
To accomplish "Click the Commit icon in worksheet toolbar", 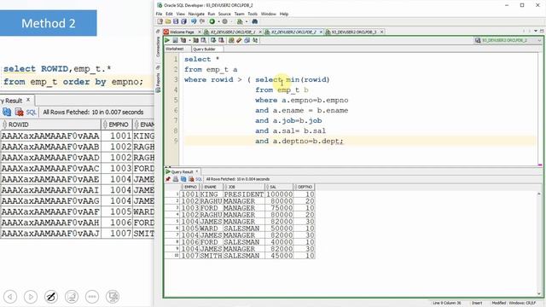I will [x=213, y=40].
